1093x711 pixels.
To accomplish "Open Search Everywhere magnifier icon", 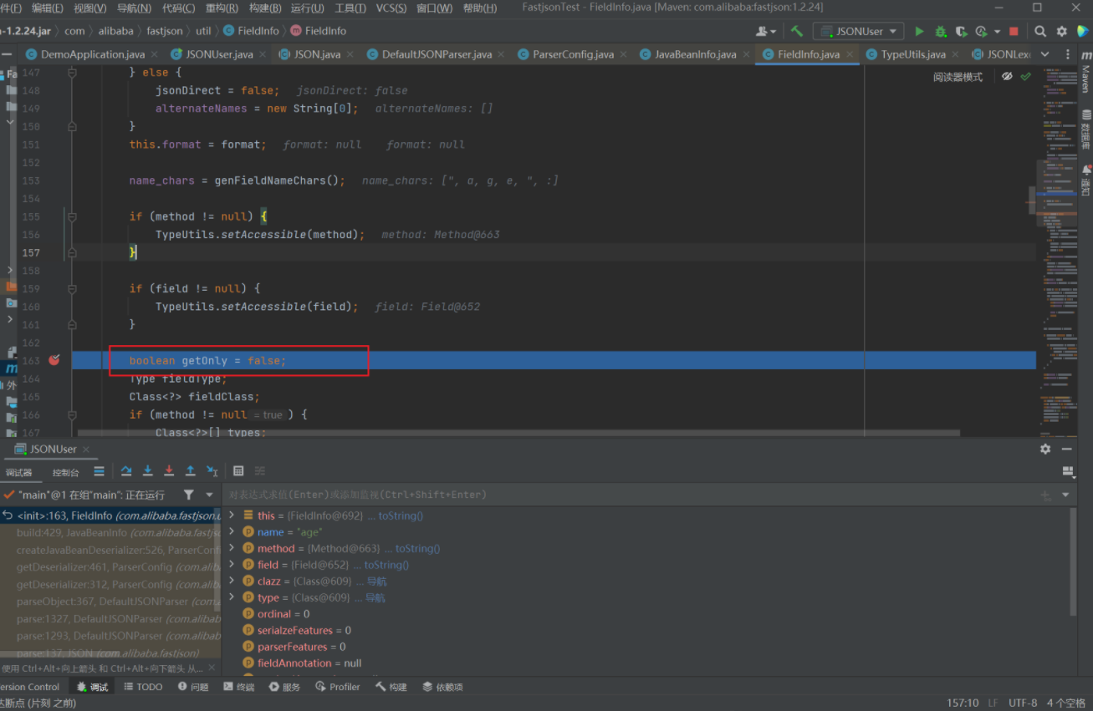I will pyautogui.click(x=1040, y=31).
